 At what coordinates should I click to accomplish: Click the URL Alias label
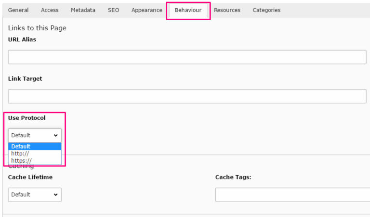coord(22,39)
